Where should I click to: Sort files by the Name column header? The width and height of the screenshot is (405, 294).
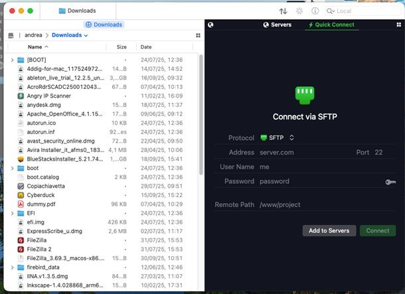click(x=35, y=47)
